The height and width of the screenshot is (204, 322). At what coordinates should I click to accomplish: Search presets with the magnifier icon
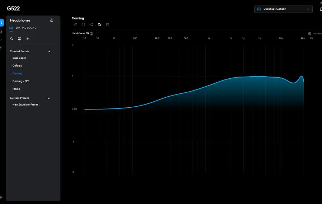pos(11,39)
